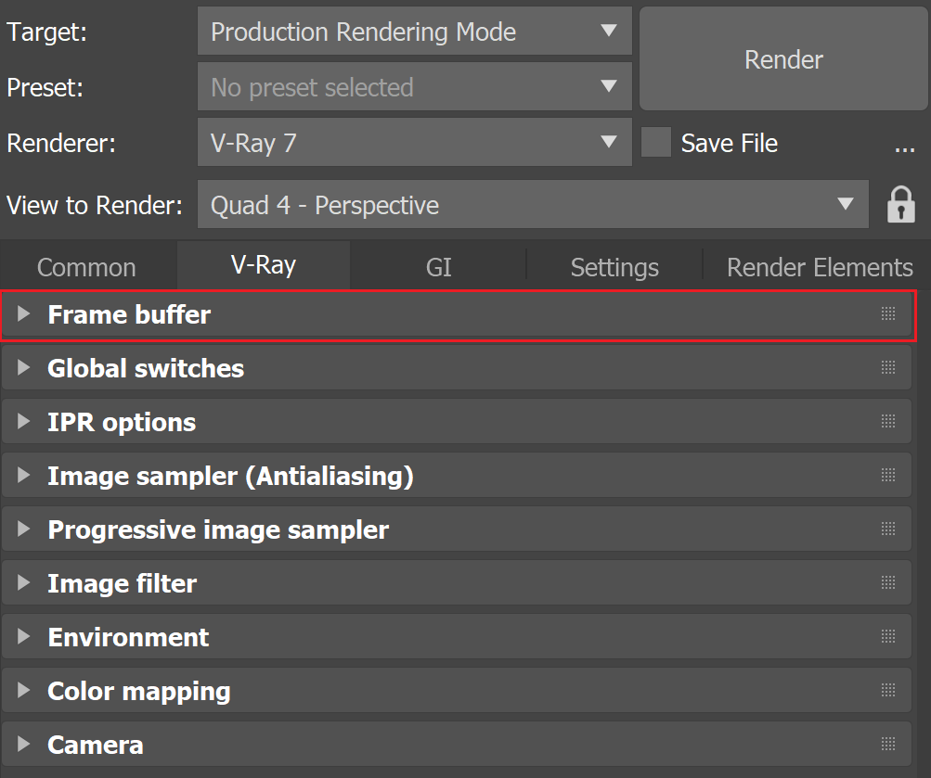Switch to the GI tab
The width and height of the screenshot is (931, 778).
[x=439, y=267]
